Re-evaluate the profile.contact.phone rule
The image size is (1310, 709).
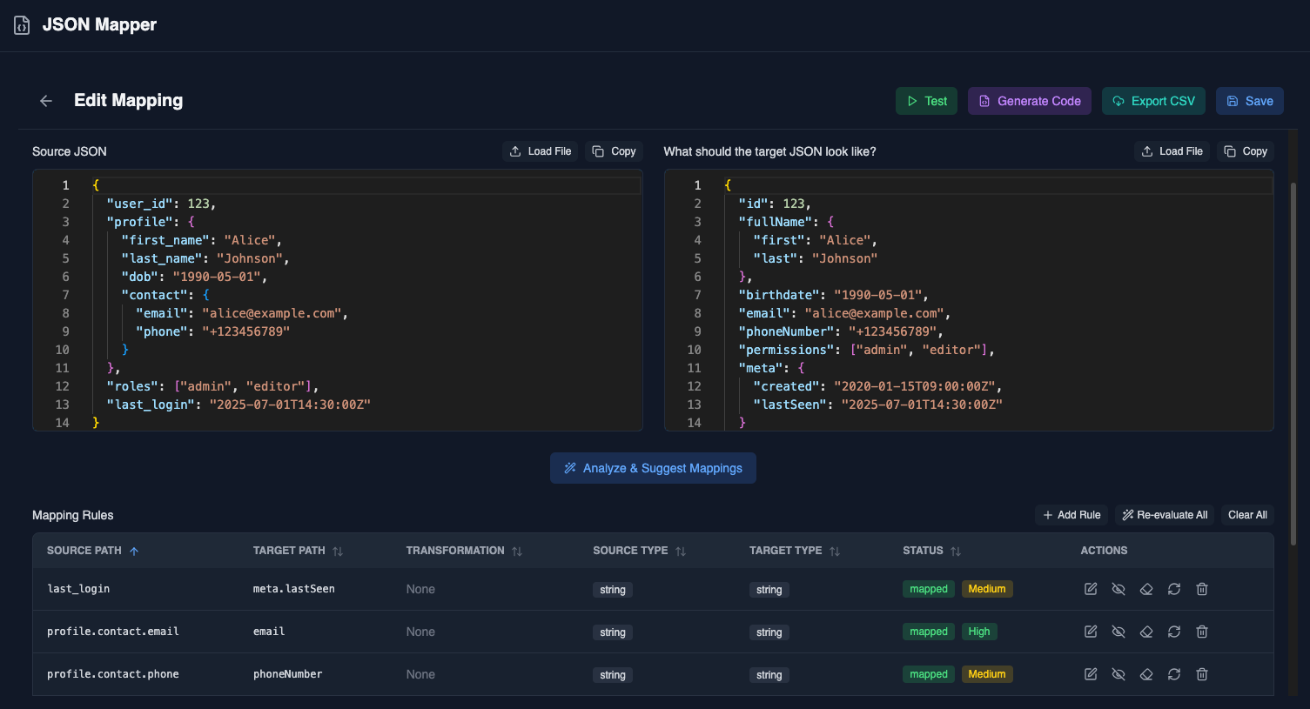tap(1174, 674)
